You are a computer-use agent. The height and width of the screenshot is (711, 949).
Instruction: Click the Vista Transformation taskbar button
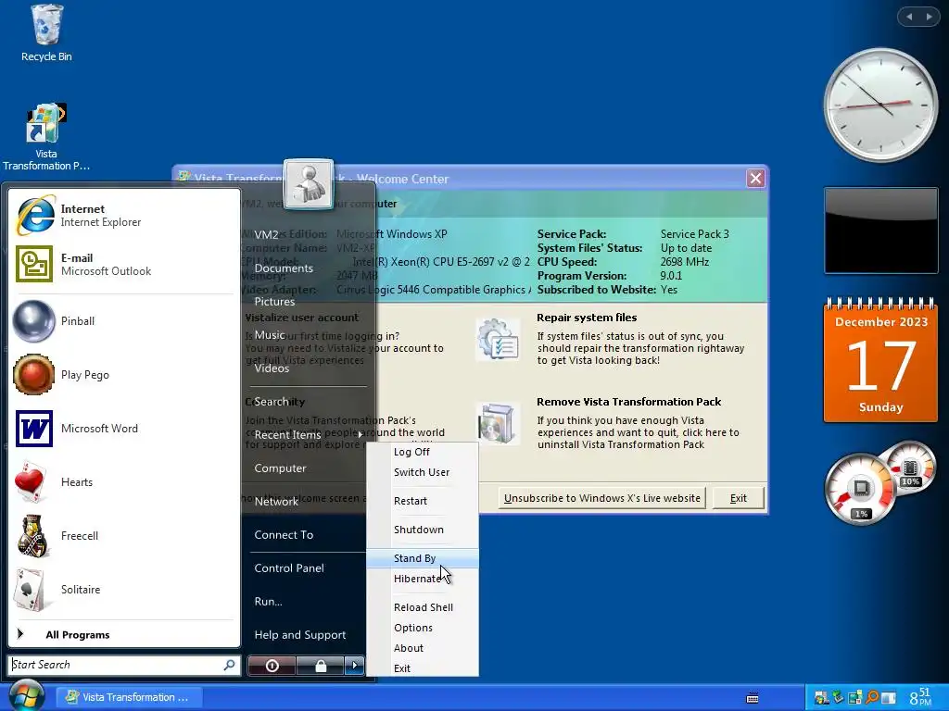[128, 697]
